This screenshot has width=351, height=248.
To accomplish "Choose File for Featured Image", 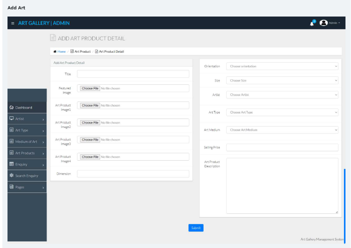I will [x=90, y=89].
